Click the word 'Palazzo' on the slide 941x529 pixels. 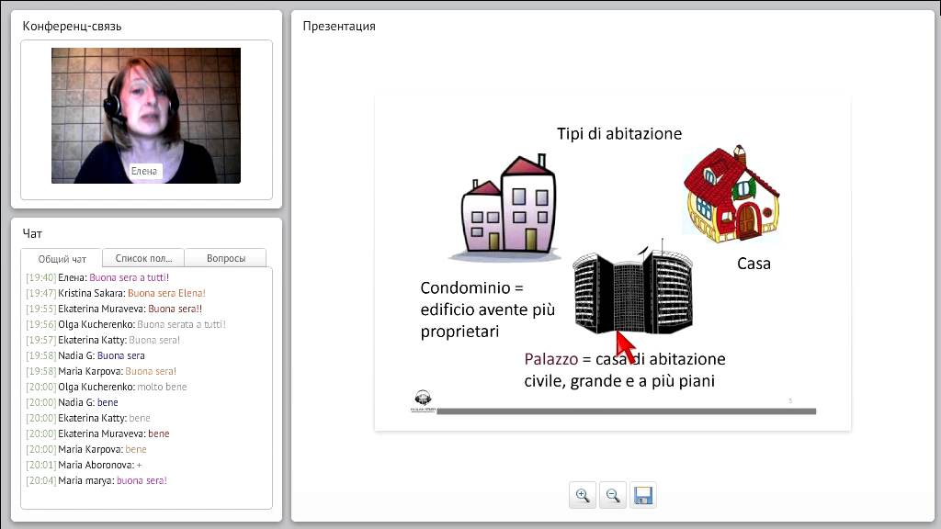[x=551, y=359]
